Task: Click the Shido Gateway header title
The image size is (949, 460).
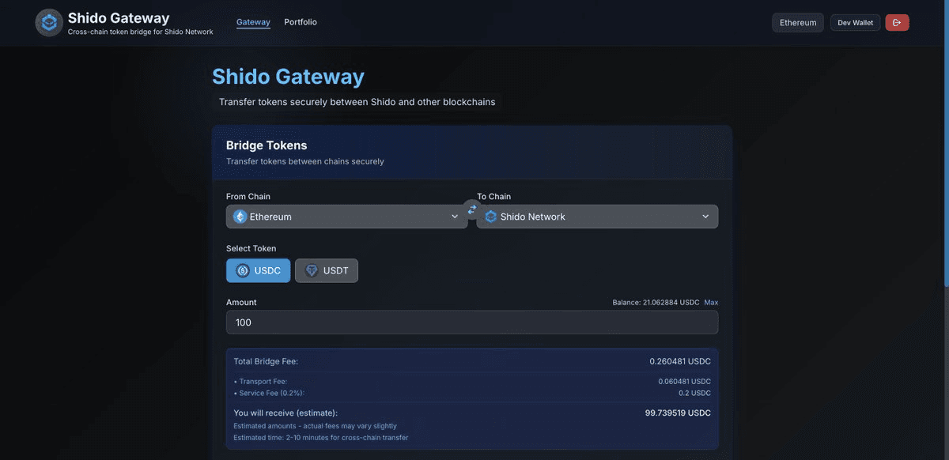Action: tap(119, 18)
